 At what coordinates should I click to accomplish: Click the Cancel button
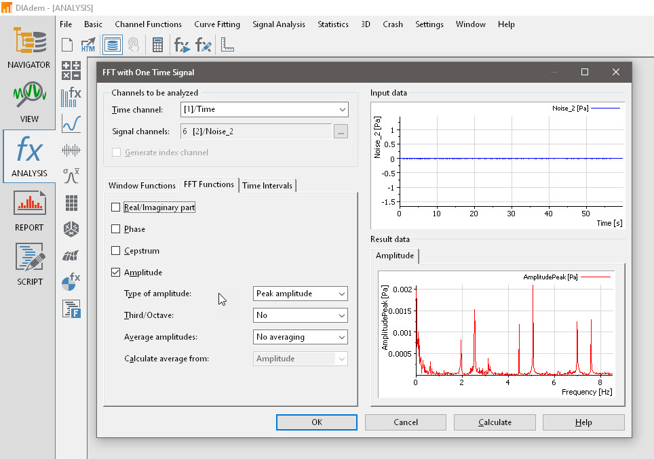[x=406, y=422]
